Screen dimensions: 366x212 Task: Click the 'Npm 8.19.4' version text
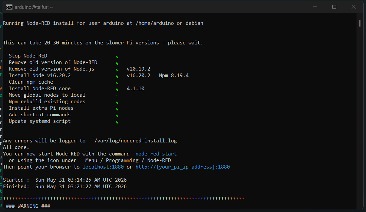point(174,75)
